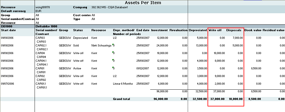Screen dimensions: 285x112
Task: Click the Book value column header
Action: [x=253, y=30]
